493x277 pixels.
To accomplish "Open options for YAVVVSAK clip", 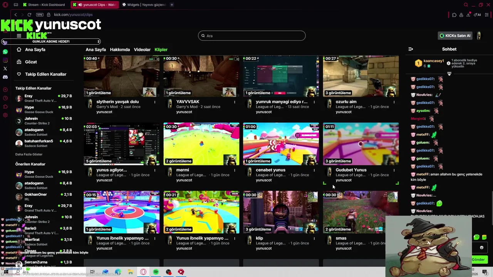I will click(235, 102).
